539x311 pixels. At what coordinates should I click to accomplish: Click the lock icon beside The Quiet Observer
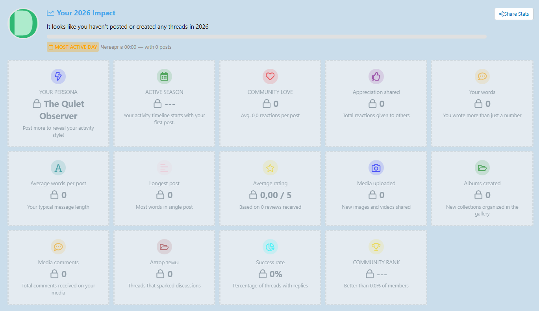[x=37, y=104]
